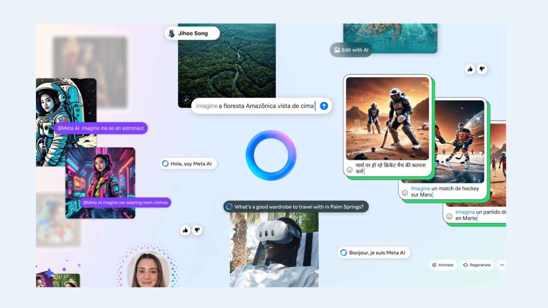Click the "@Meta AI imagine me as an astronaut" tag

[x=101, y=128]
